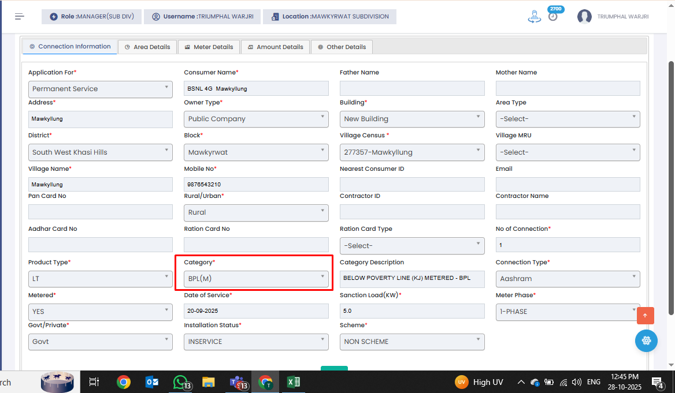Open the blue settings gear floating button
This screenshot has width=675, height=393.
click(x=646, y=340)
